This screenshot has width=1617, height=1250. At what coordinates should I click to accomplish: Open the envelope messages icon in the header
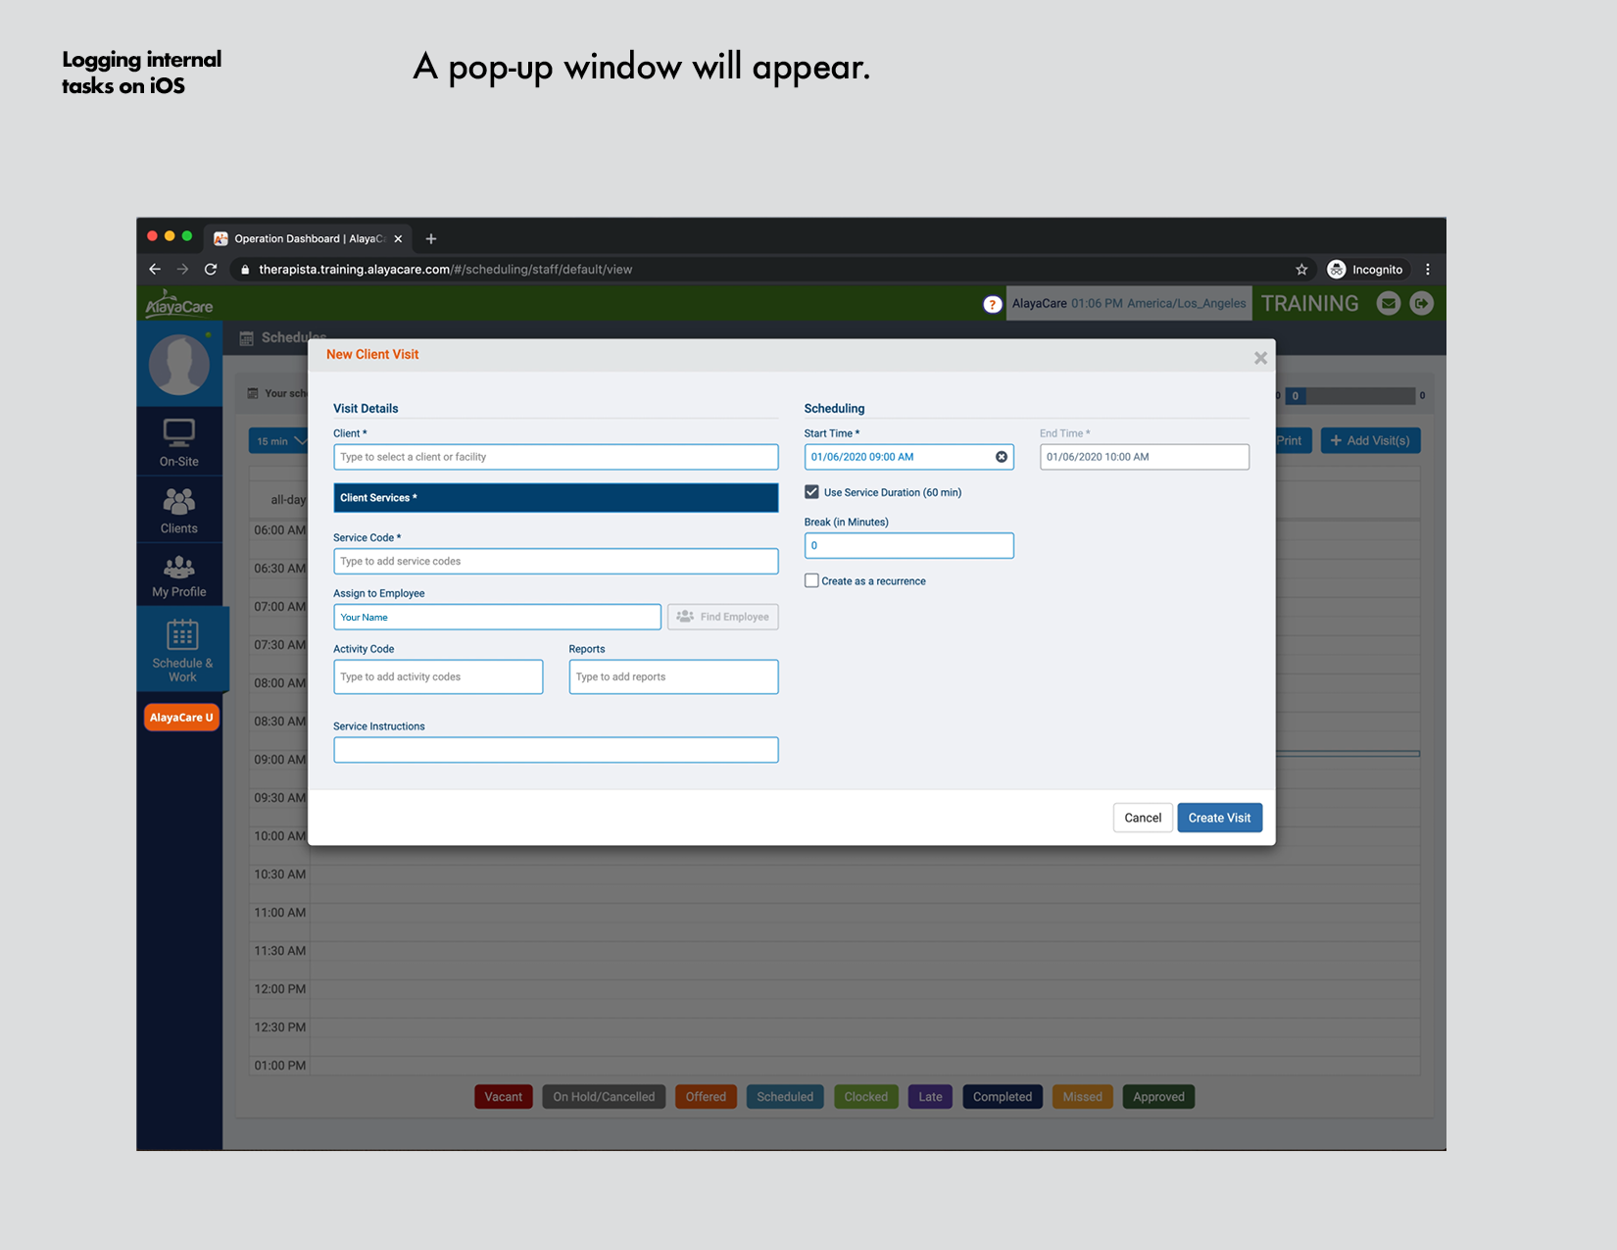pyautogui.click(x=1389, y=303)
